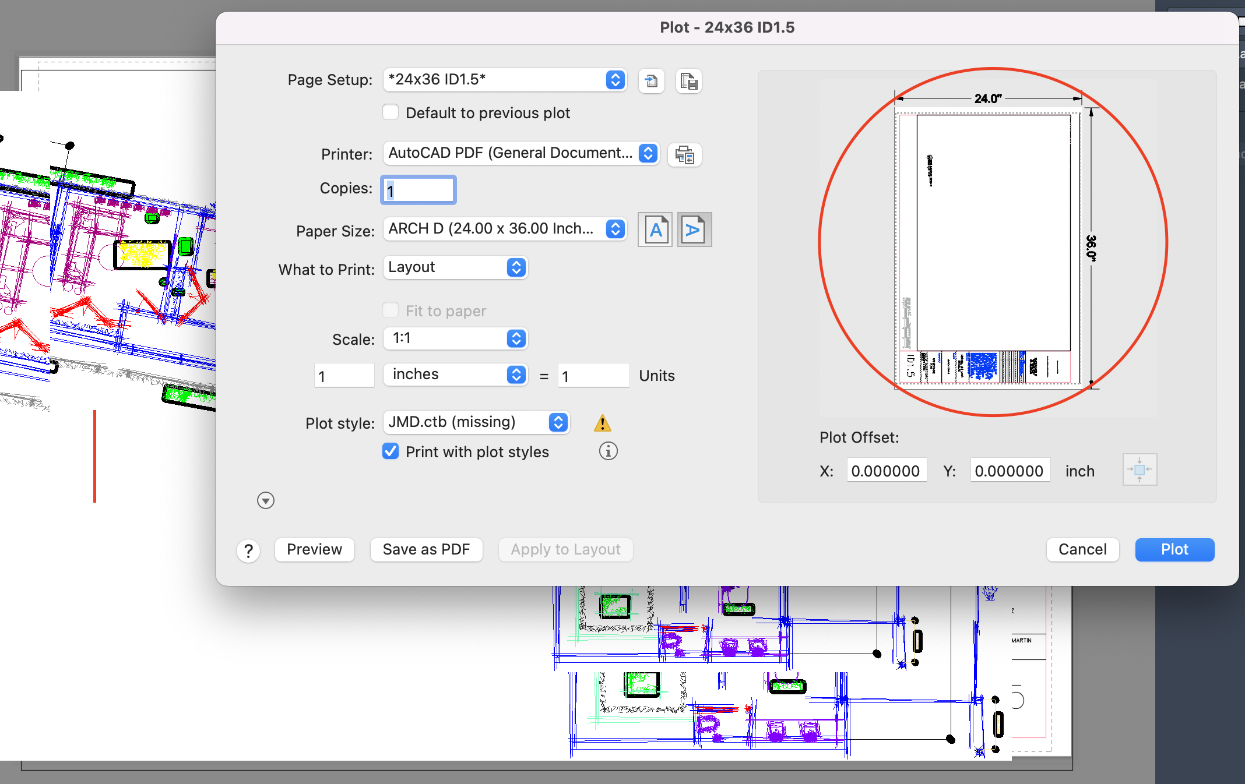Open the Paper Size dropdown
This screenshot has height=784, width=1245.
(x=505, y=229)
